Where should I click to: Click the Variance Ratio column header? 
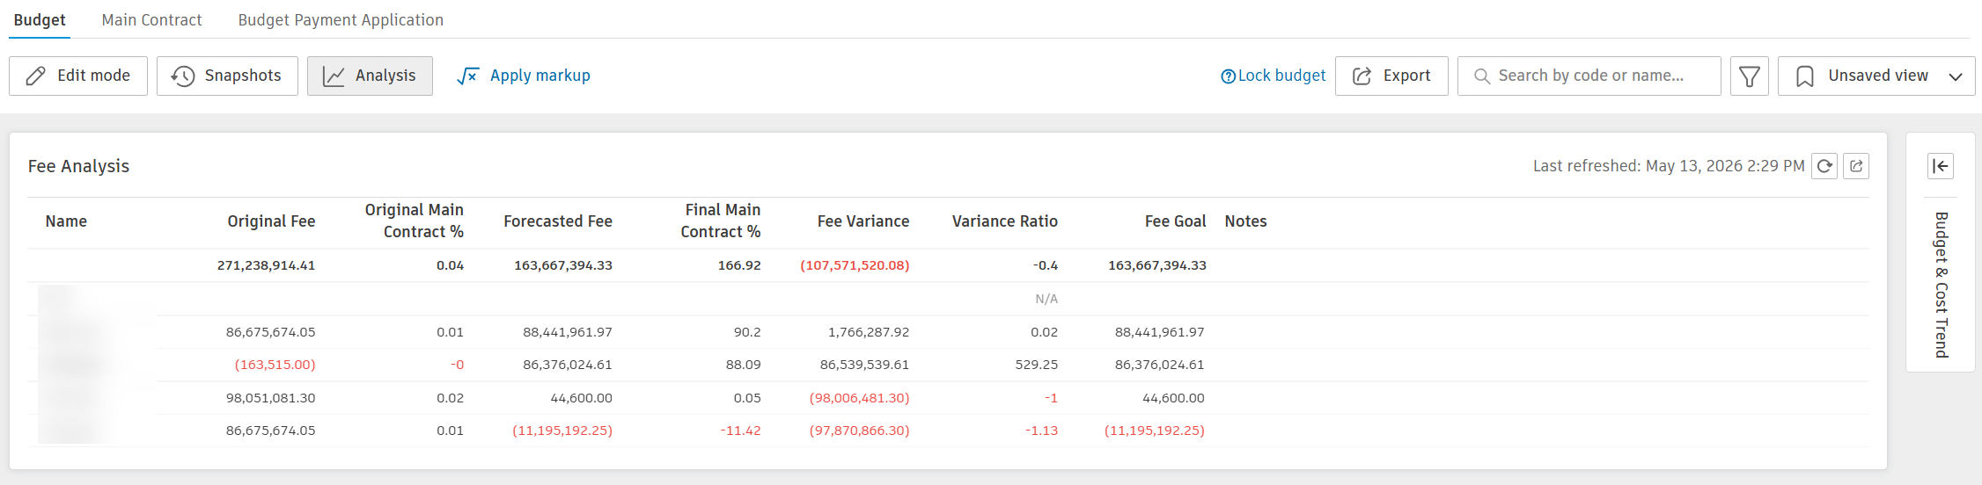[1005, 221]
